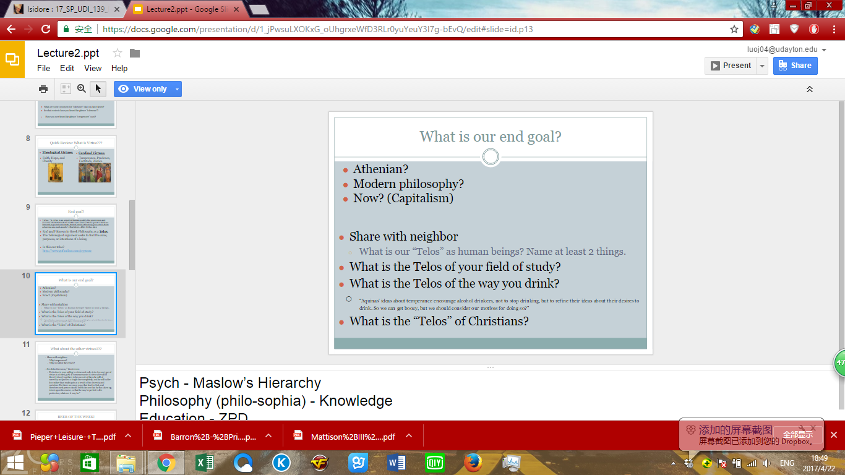The height and width of the screenshot is (475, 845).
Task: Click the blue Share button
Action: click(795, 66)
